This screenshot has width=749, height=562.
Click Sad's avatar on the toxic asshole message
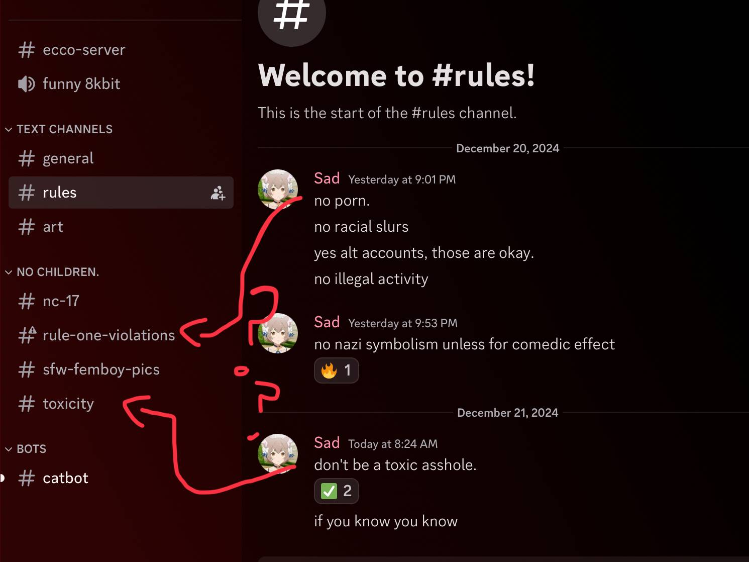[278, 454]
